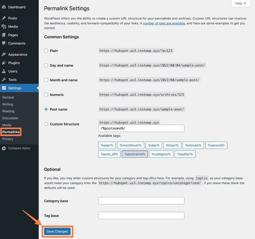Click the 'topics' code example text
Viewport: 255px width, 239px height.
202,178
